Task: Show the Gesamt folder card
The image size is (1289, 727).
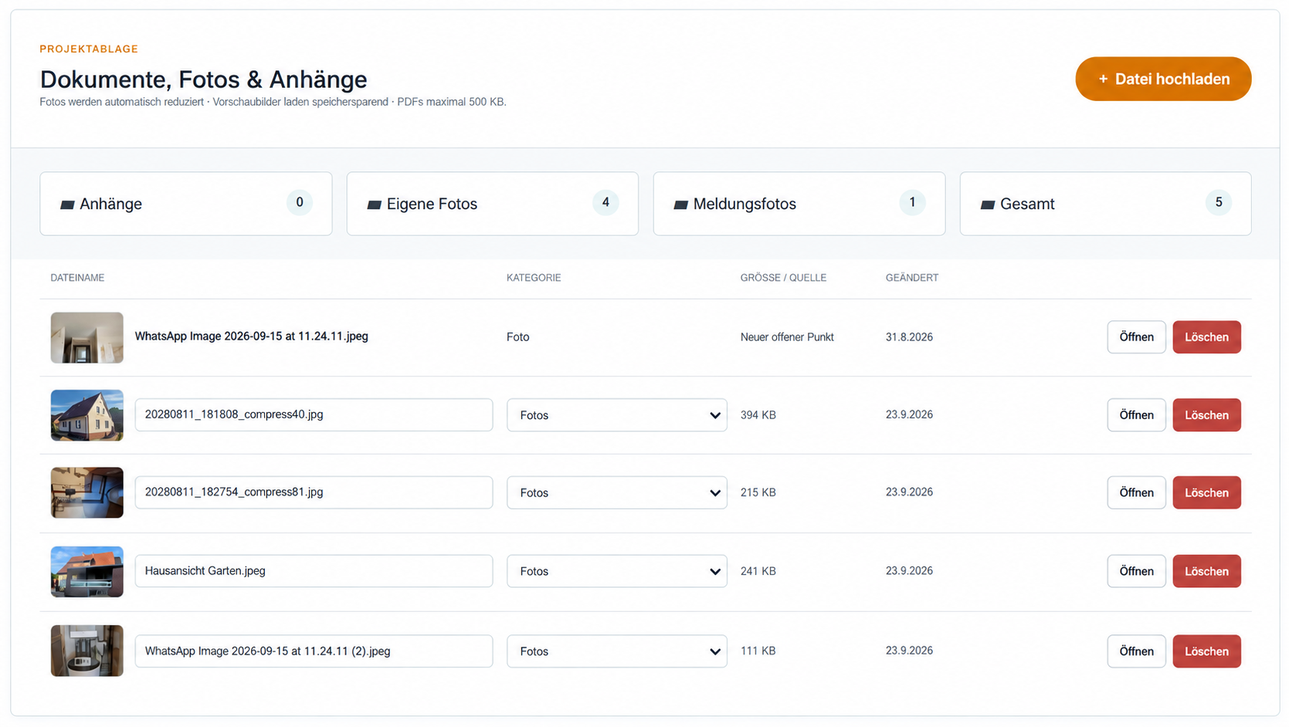Action: tap(1105, 204)
